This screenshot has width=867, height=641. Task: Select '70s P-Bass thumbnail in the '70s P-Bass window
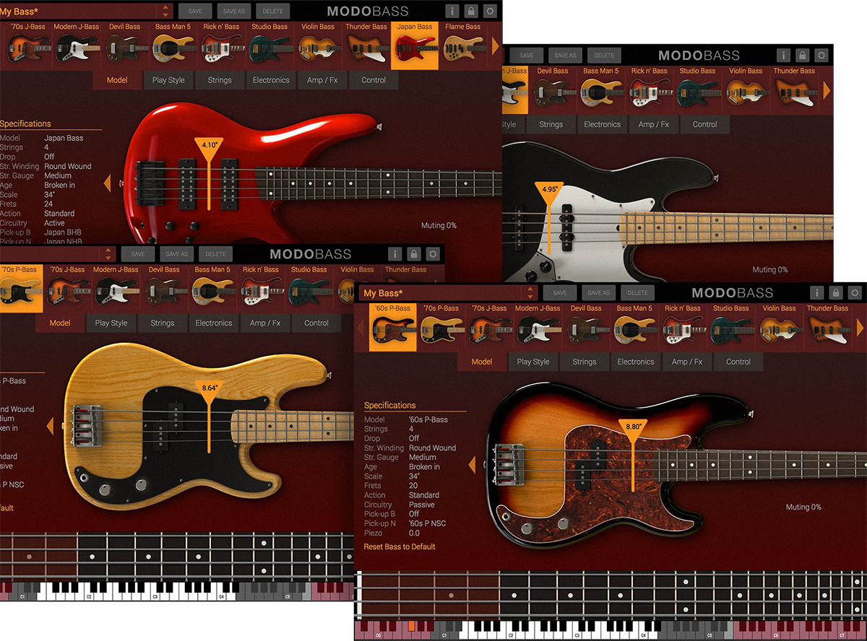[x=20, y=288]
